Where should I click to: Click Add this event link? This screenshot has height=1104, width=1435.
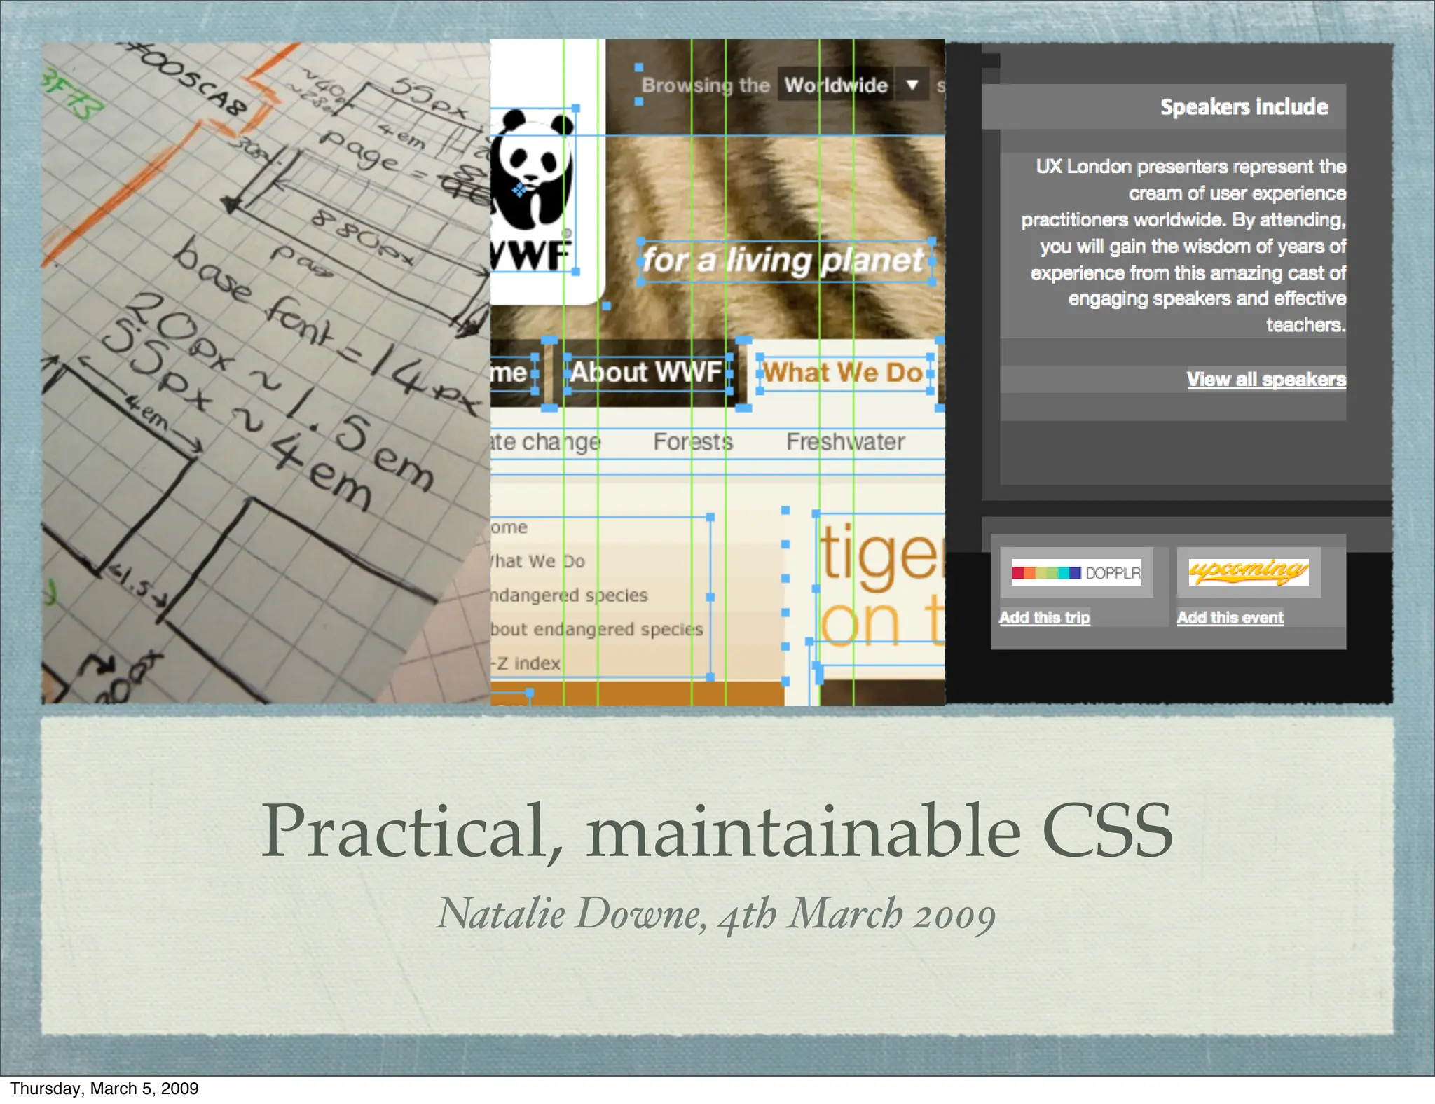1230,617
